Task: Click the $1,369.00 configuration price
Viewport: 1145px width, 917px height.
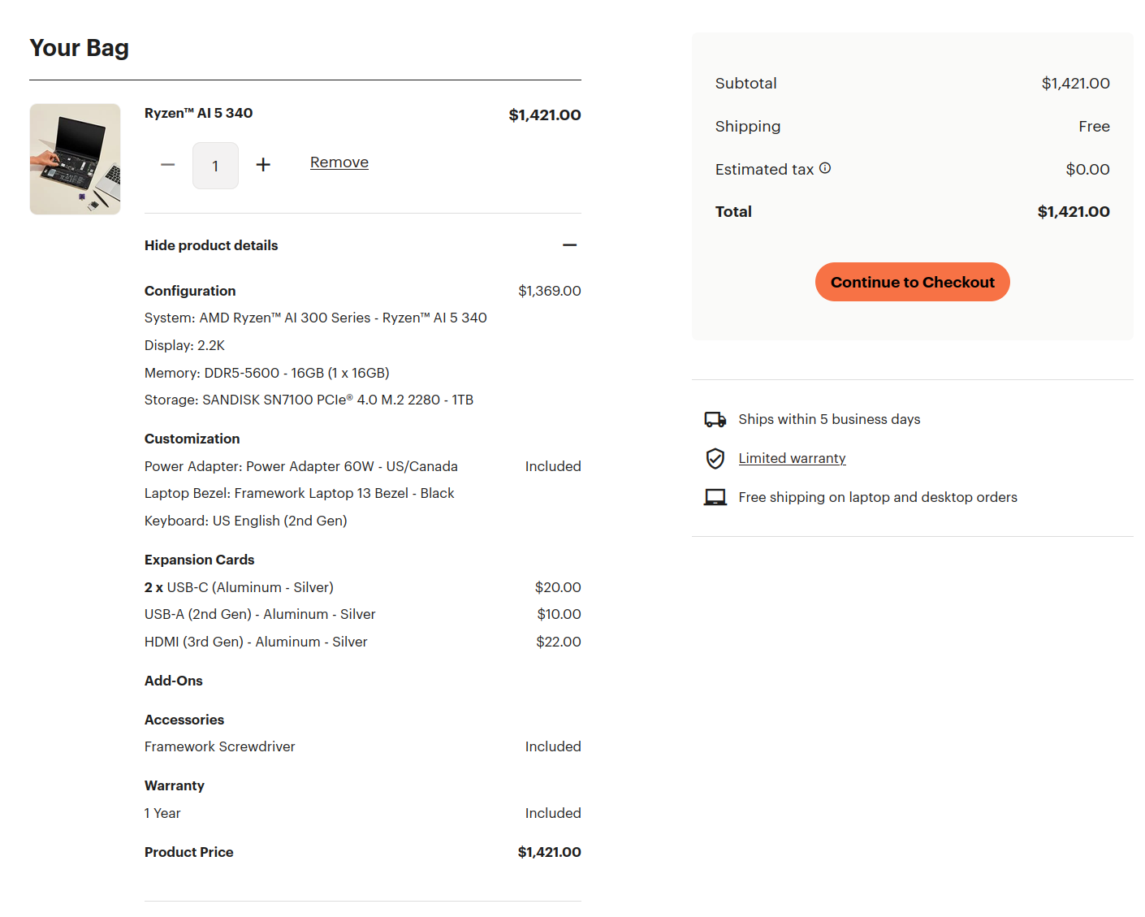Action: (550, 291)
